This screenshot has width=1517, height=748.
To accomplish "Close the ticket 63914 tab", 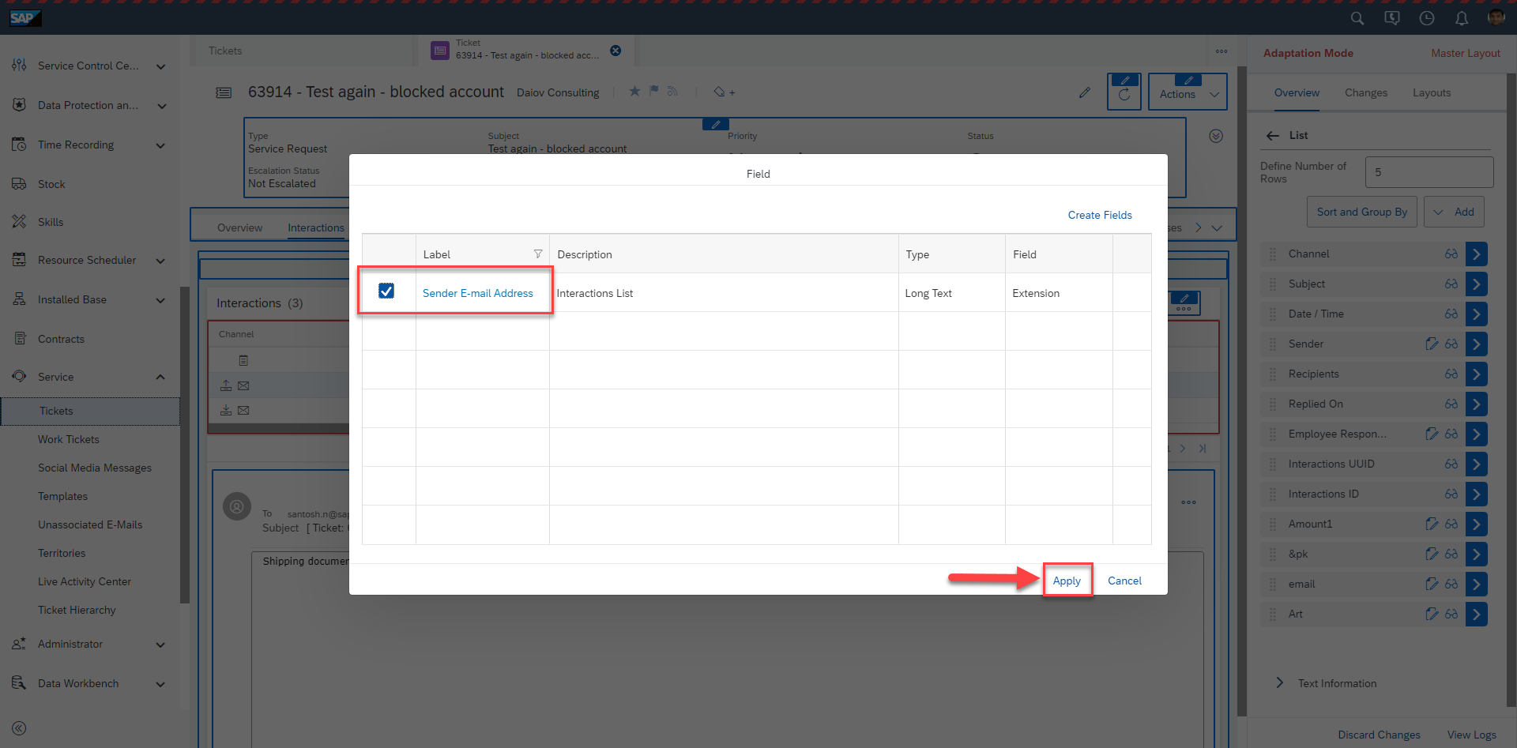I will point(615,51).
